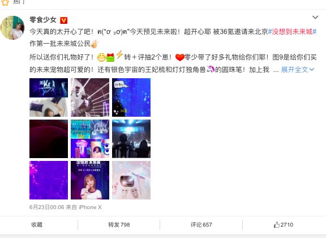Image resolution: width=326 pixels, height=238 pixels.
Task: Open the pink gifts photo thumbnail
Action: coord(131,180)
